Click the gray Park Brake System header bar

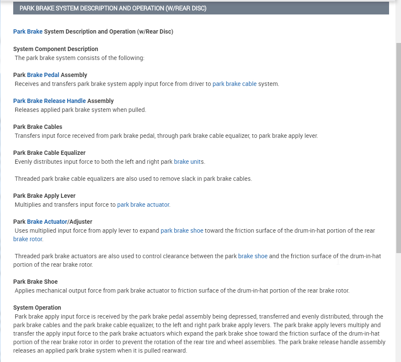click(x=201, y=8)
